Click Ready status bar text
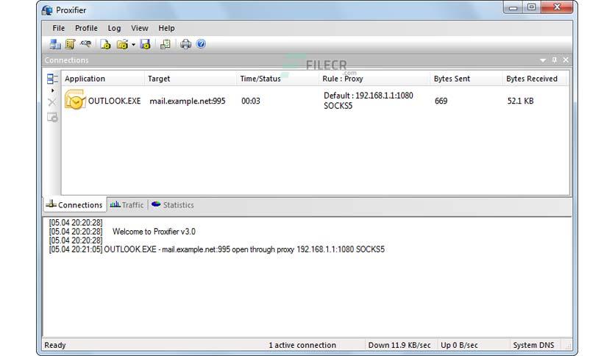The image size is (615, 356). click(x=55, y=345)
